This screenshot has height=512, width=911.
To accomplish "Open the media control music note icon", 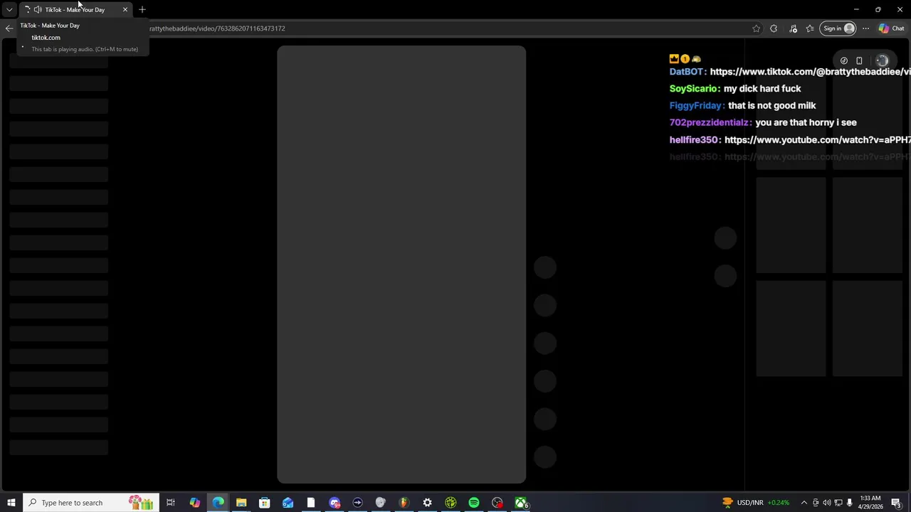I will 793,28.
